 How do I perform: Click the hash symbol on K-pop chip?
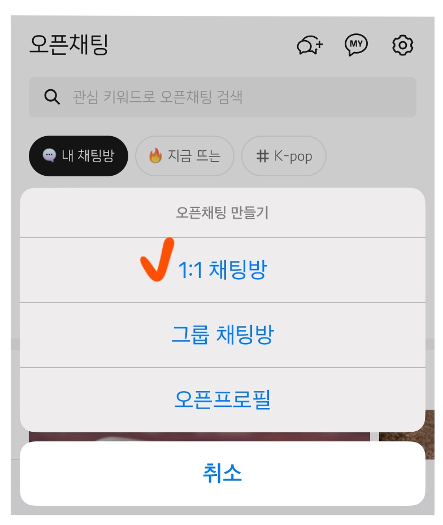pos(263,156)
